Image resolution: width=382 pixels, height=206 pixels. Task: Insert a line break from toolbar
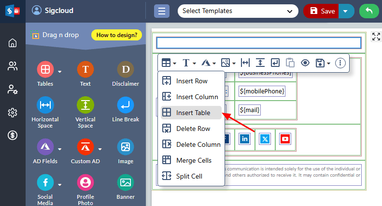pyautogui.click(x=275, y=63)
